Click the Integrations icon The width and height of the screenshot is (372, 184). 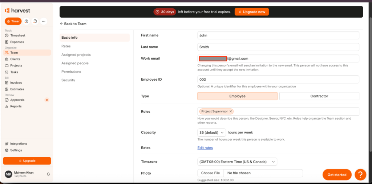click(x=7, y=144)
